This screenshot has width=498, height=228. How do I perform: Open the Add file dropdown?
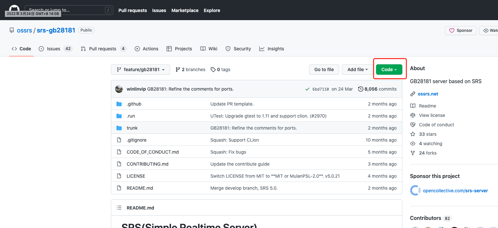coord(357,70)
